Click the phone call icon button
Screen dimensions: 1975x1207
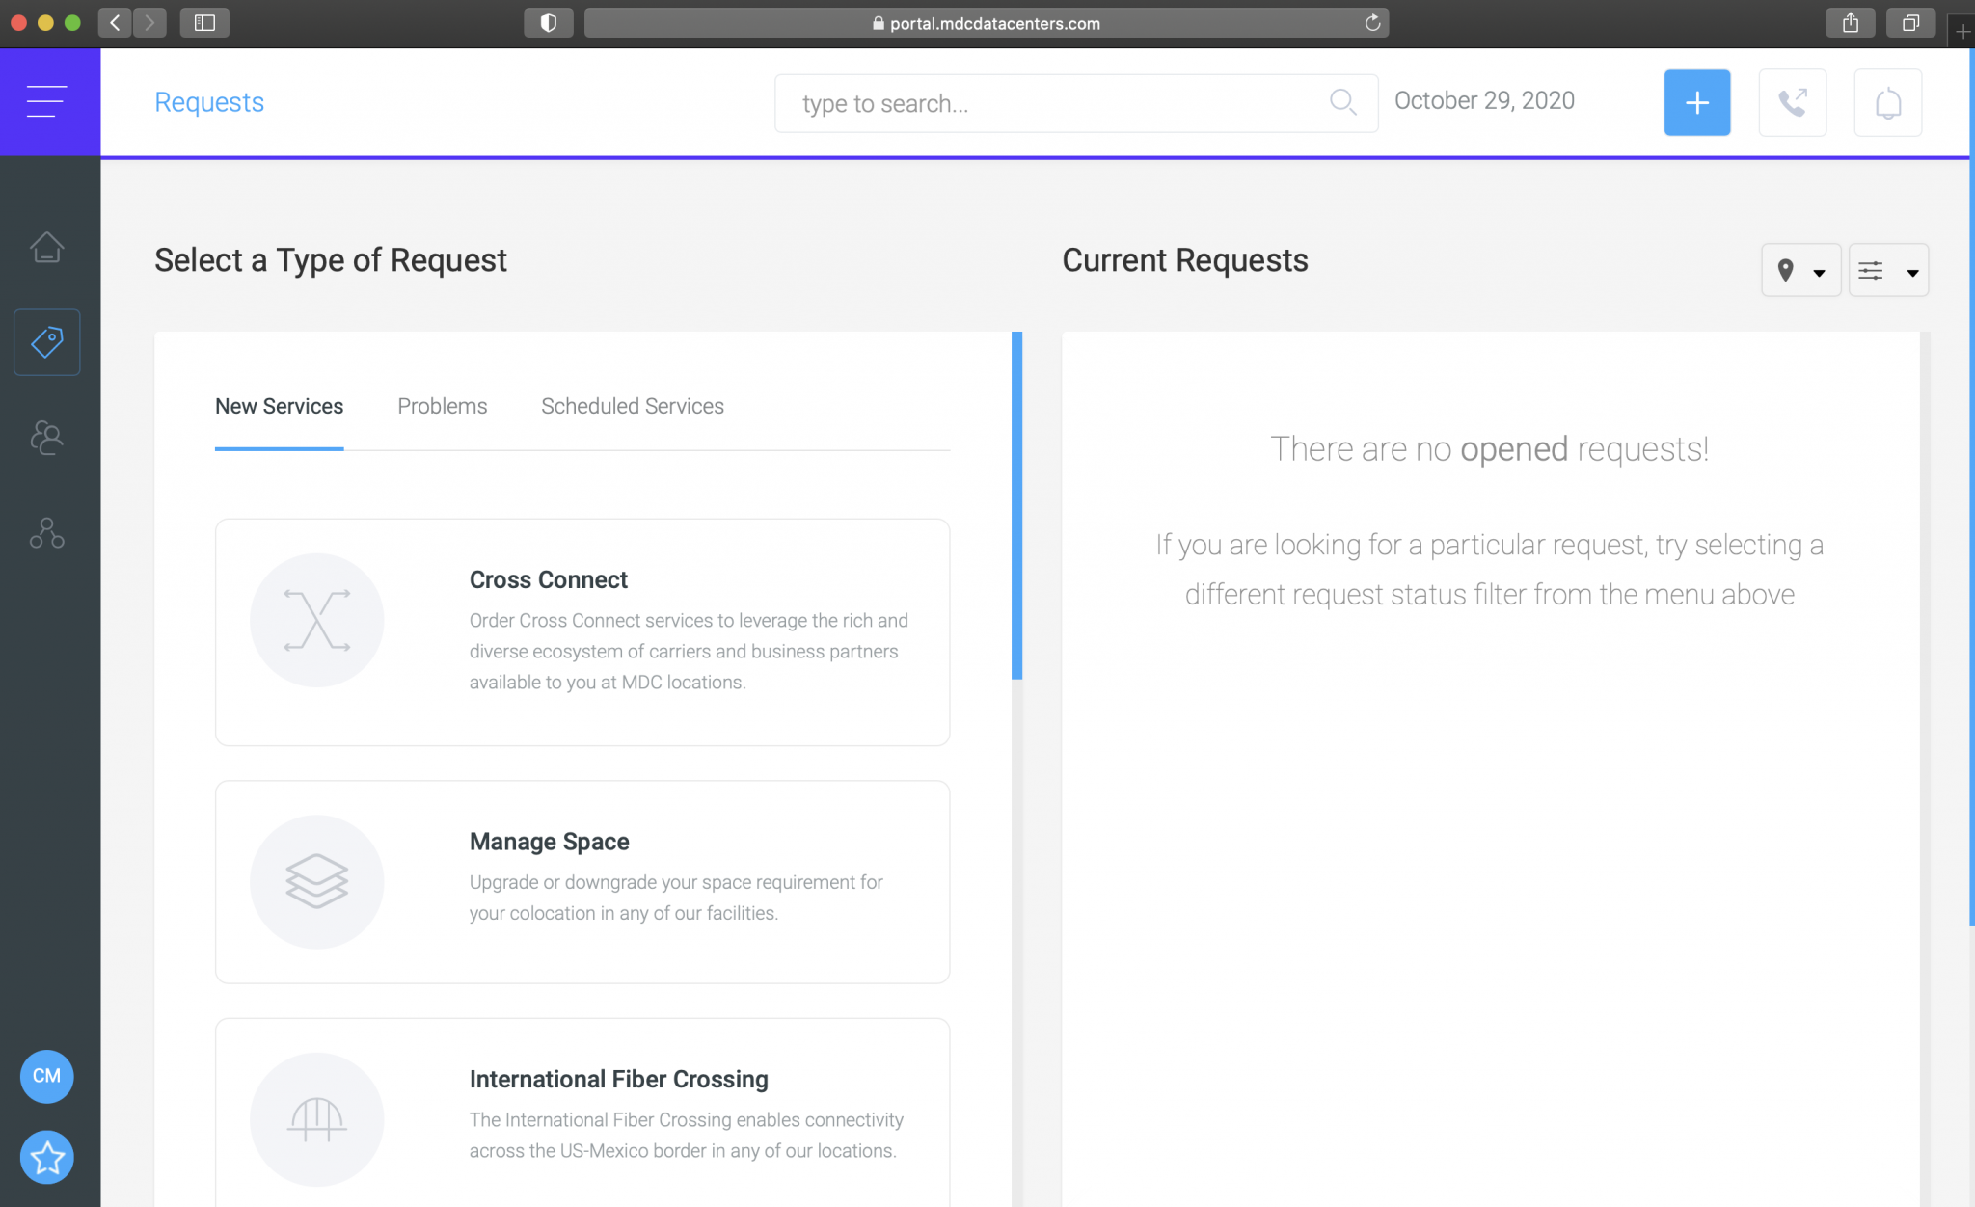click(1792, 102)
